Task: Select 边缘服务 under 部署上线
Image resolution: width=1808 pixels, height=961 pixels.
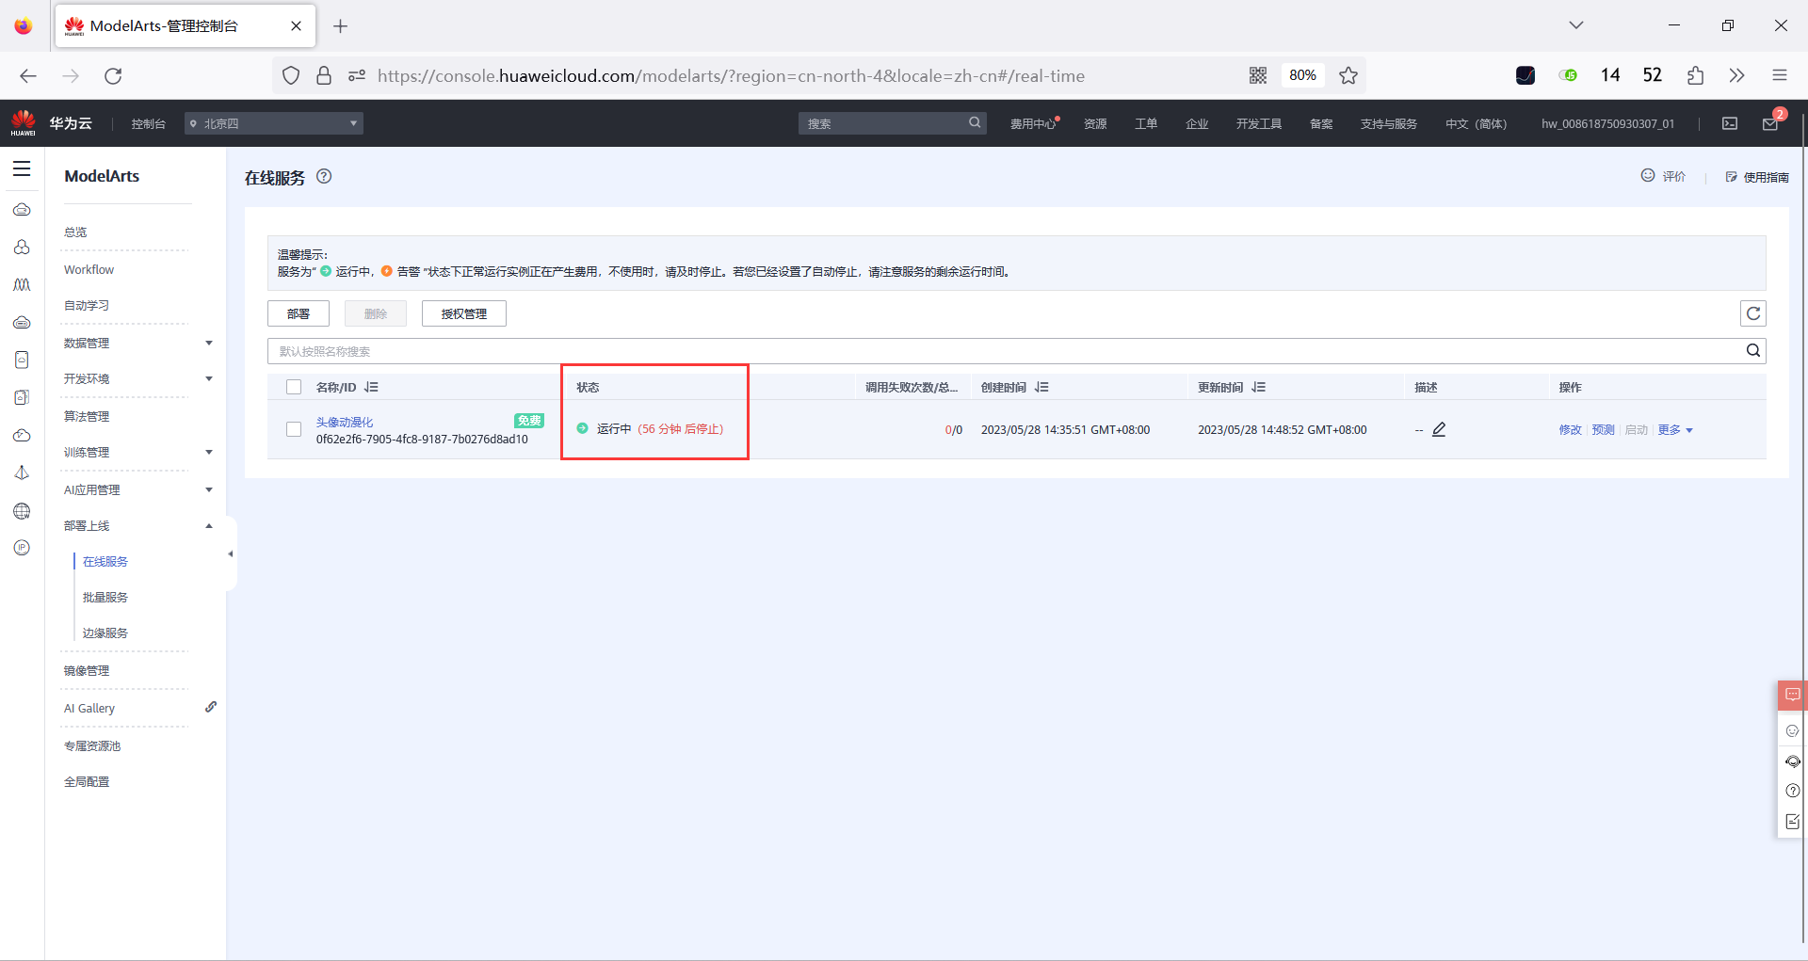Action: [x=105, y=633]
